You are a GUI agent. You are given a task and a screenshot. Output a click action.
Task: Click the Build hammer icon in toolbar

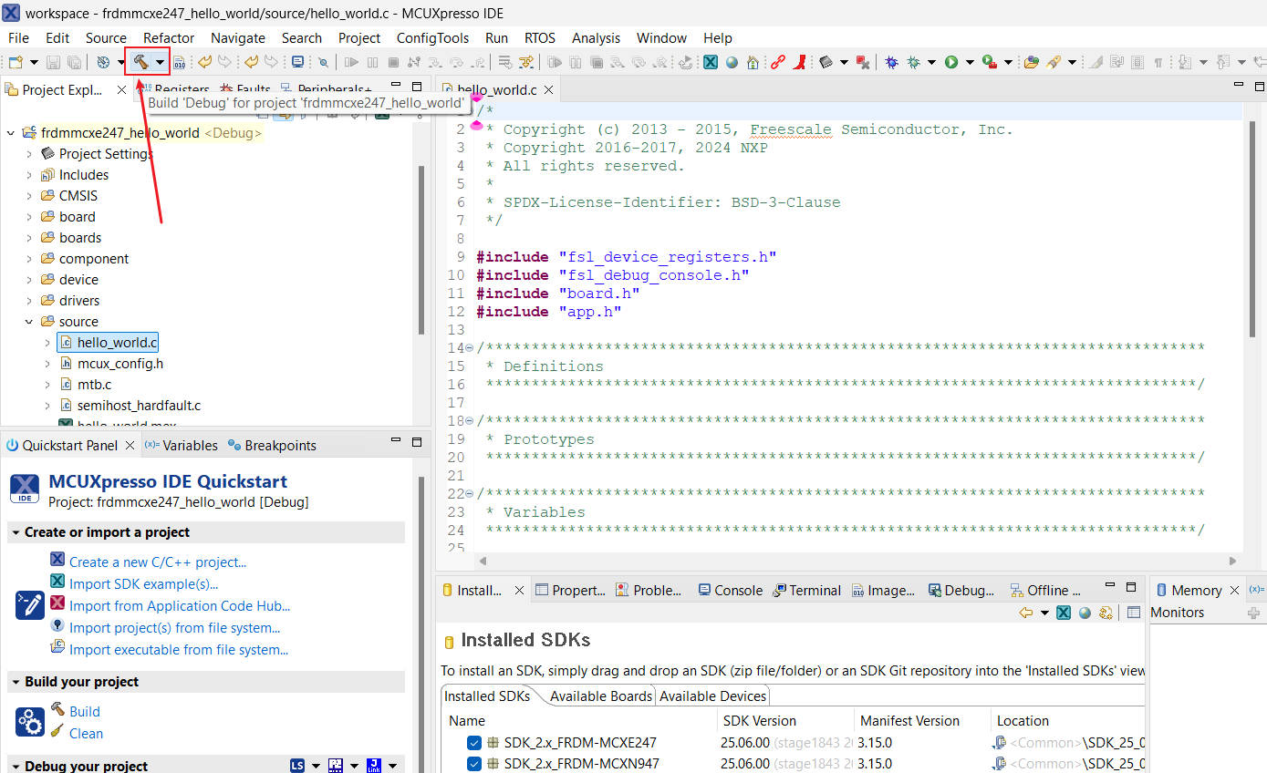(x=140, y=62)
